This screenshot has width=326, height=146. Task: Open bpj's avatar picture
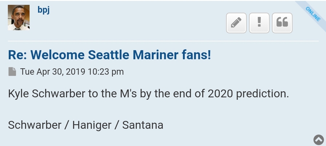click(19, 18)
